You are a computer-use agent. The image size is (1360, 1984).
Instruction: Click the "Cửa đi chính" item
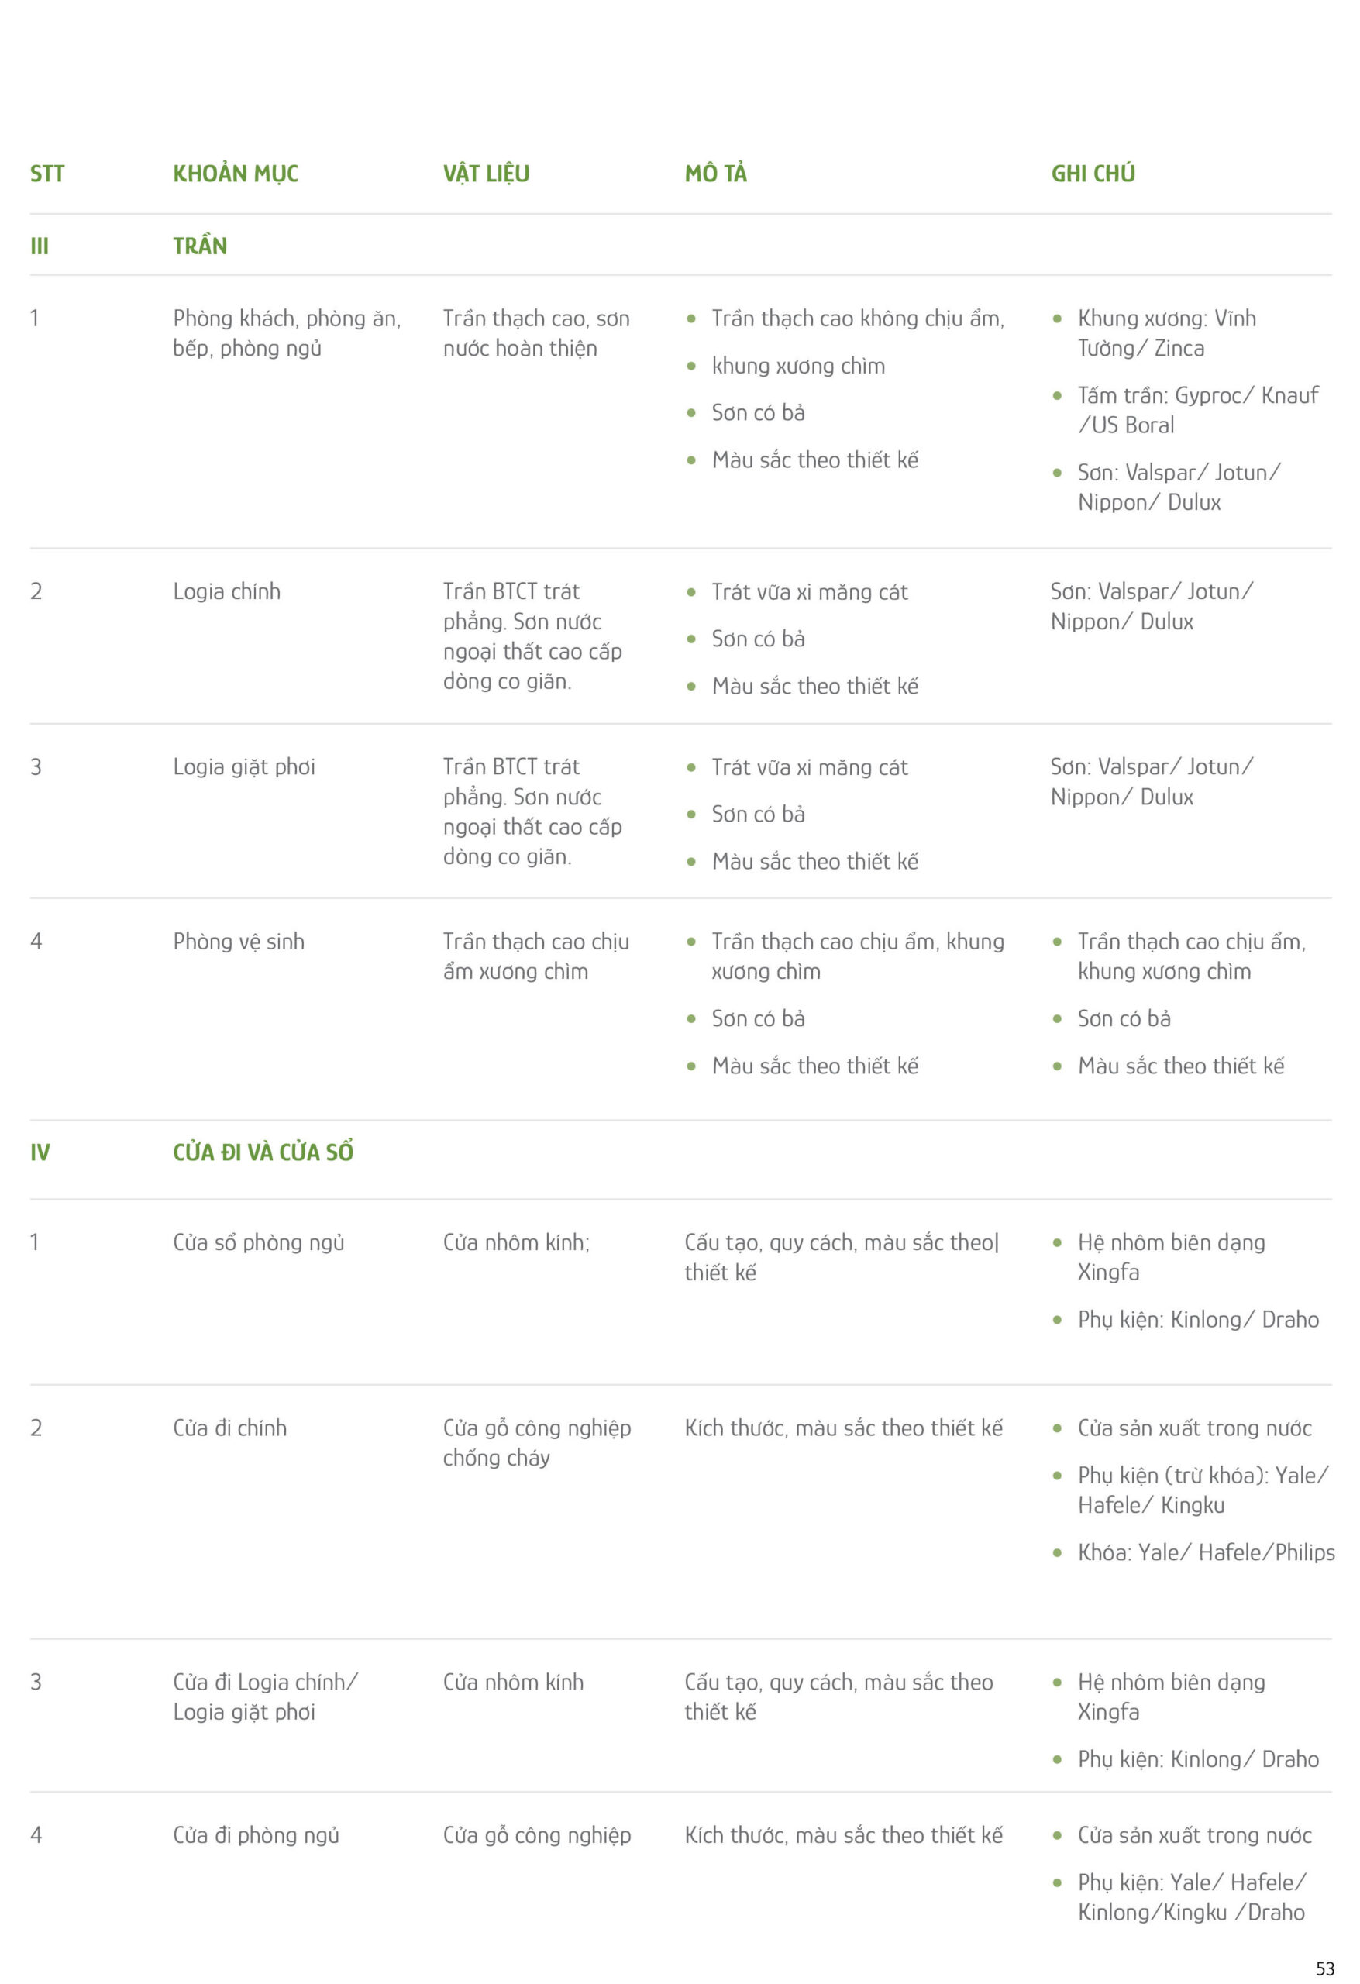(229, 1428)
